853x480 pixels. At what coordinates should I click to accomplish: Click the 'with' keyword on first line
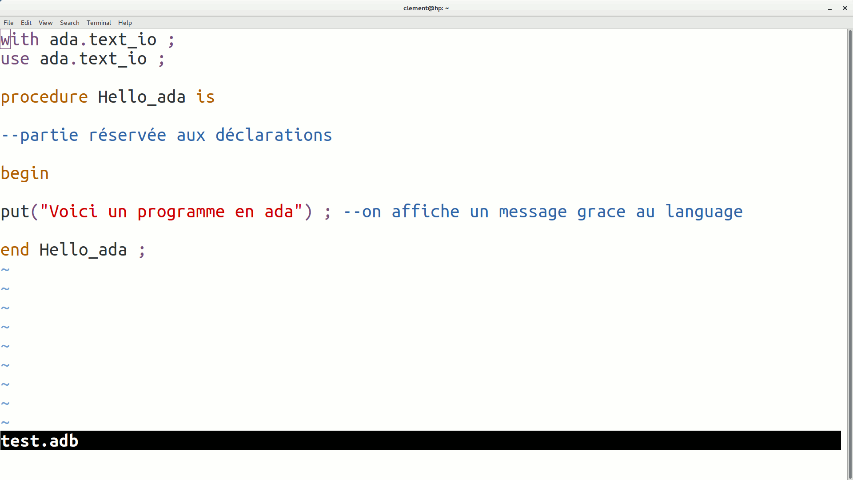(20, 40)
